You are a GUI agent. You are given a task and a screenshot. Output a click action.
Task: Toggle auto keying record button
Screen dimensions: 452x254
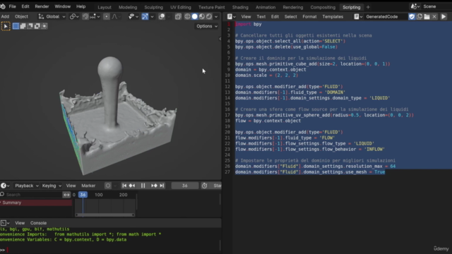point(108,186)
